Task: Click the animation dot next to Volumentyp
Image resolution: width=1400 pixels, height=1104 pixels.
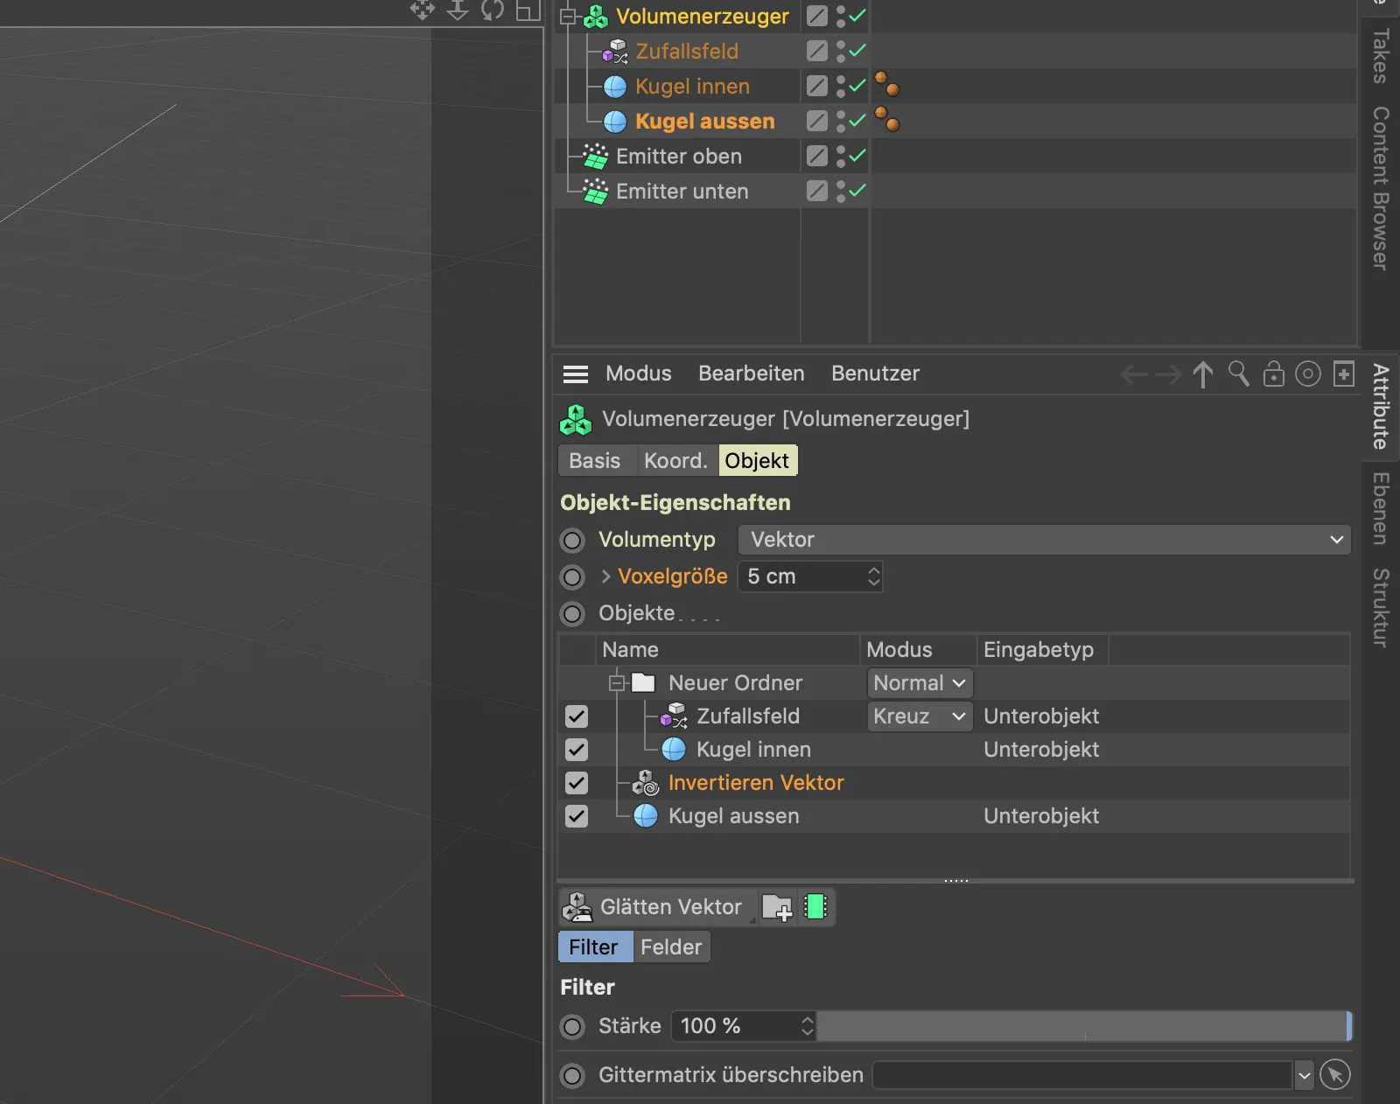Action: click(x=572, y=541)
